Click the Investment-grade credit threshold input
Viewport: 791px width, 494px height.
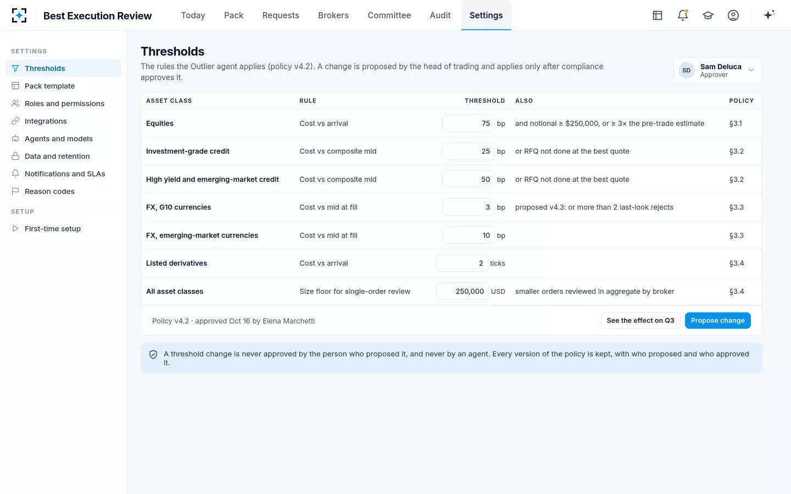coord(469,151)
